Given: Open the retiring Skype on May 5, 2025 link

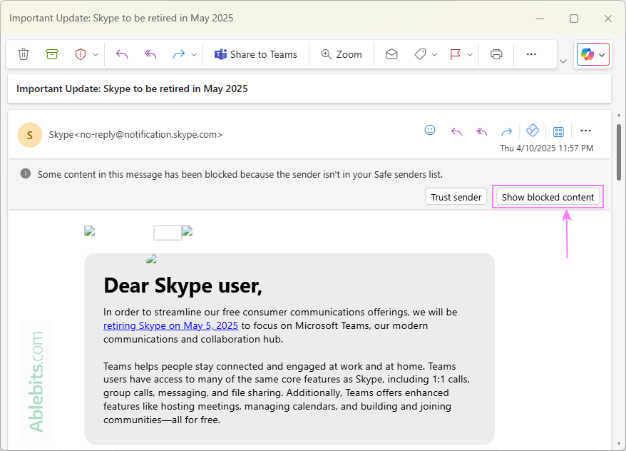Looking at the screenshot, I should click(x=170, y=325).
